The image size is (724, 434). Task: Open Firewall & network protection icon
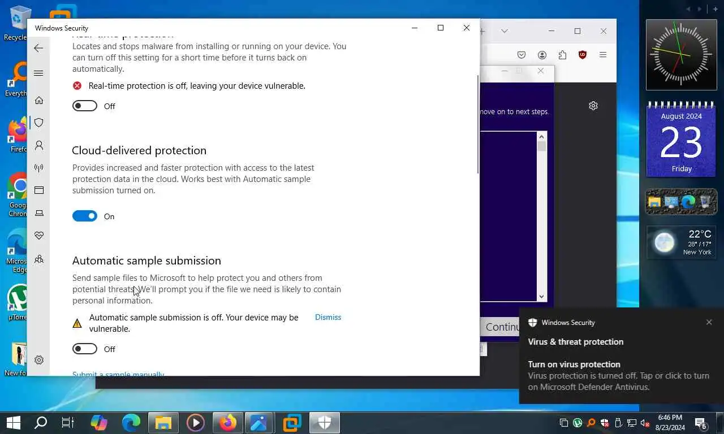tap(39, 168)
